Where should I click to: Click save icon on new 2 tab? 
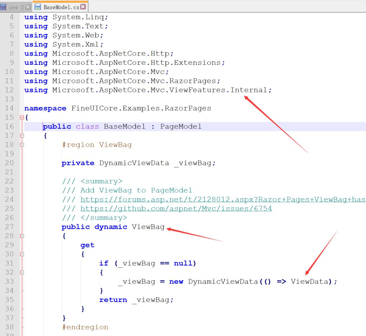pyautogui.click(x=3, y=7)
